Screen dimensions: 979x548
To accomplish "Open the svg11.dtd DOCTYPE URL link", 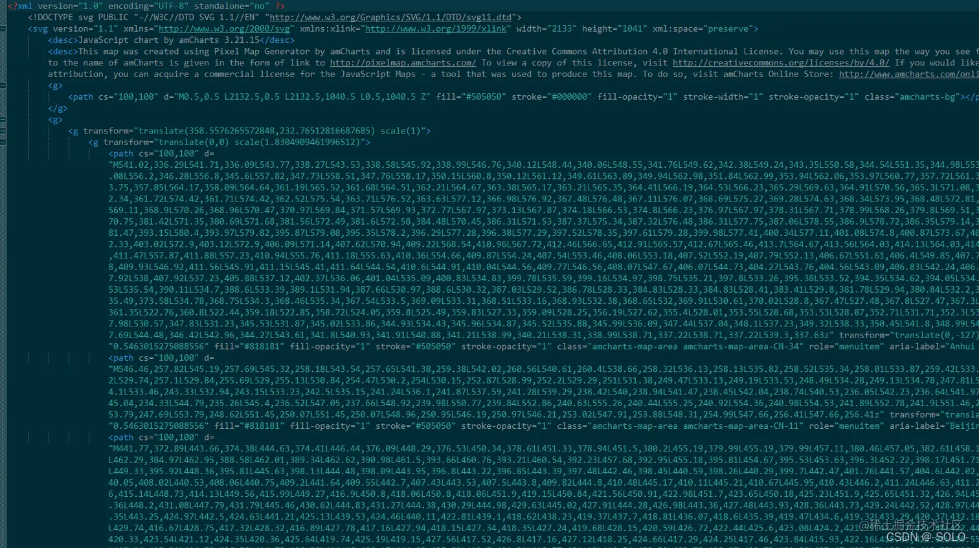I will click(x=390, y=17).
